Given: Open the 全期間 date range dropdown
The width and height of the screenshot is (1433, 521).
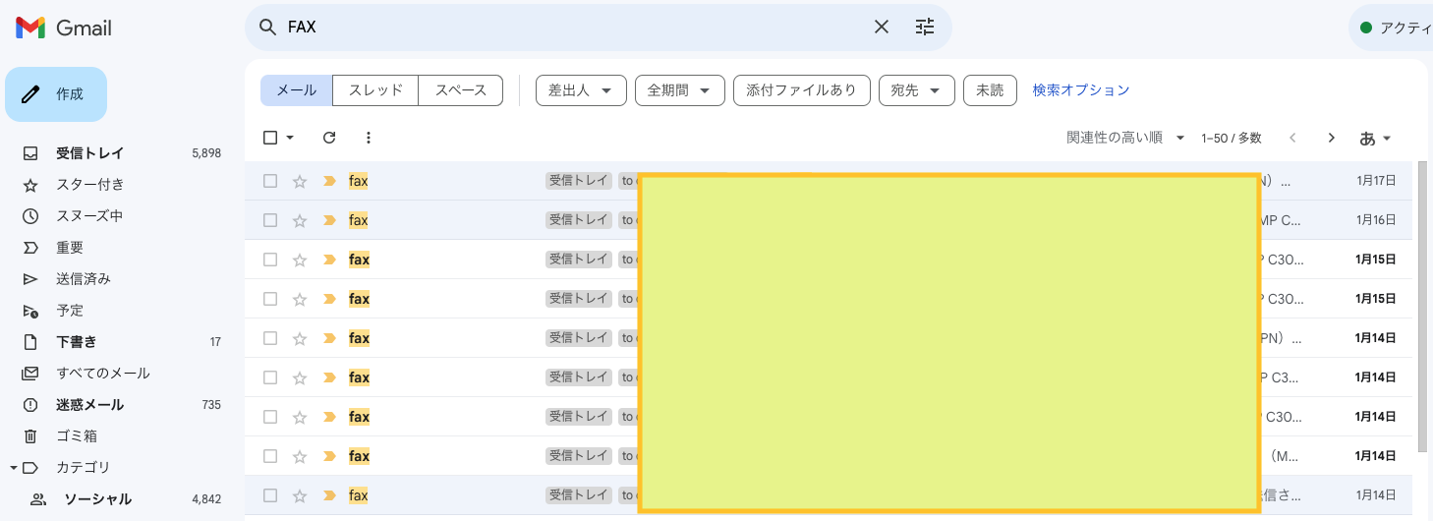Looking at the screenshot, I should coord(679,90).
